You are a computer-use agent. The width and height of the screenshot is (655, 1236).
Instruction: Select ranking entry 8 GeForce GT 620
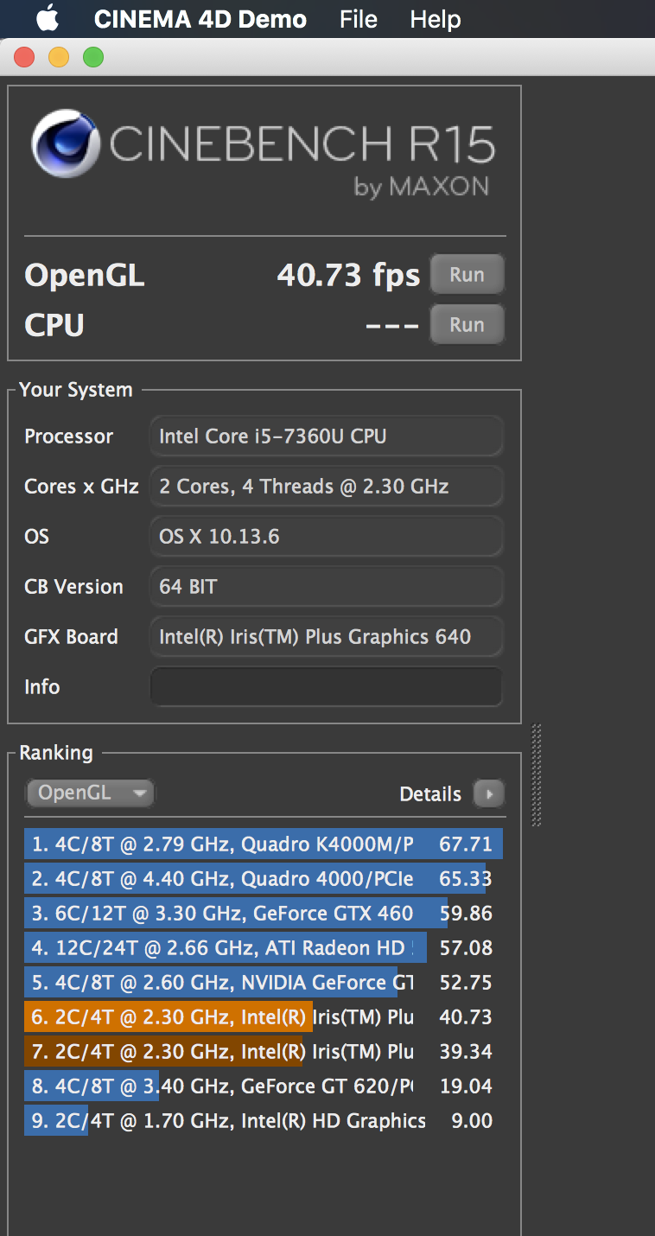tap(264, 1086)
